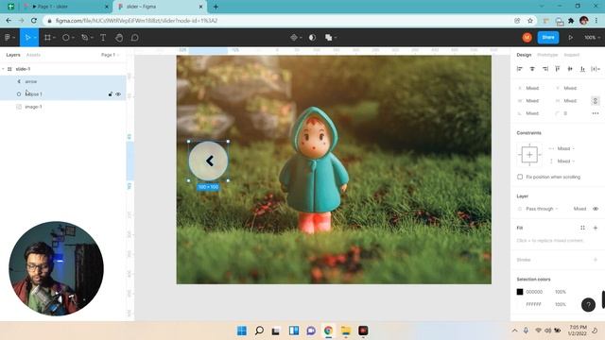The width and height of the screenshot is (605, 340).
Task: Align selection left
Action: pos(520,69)
